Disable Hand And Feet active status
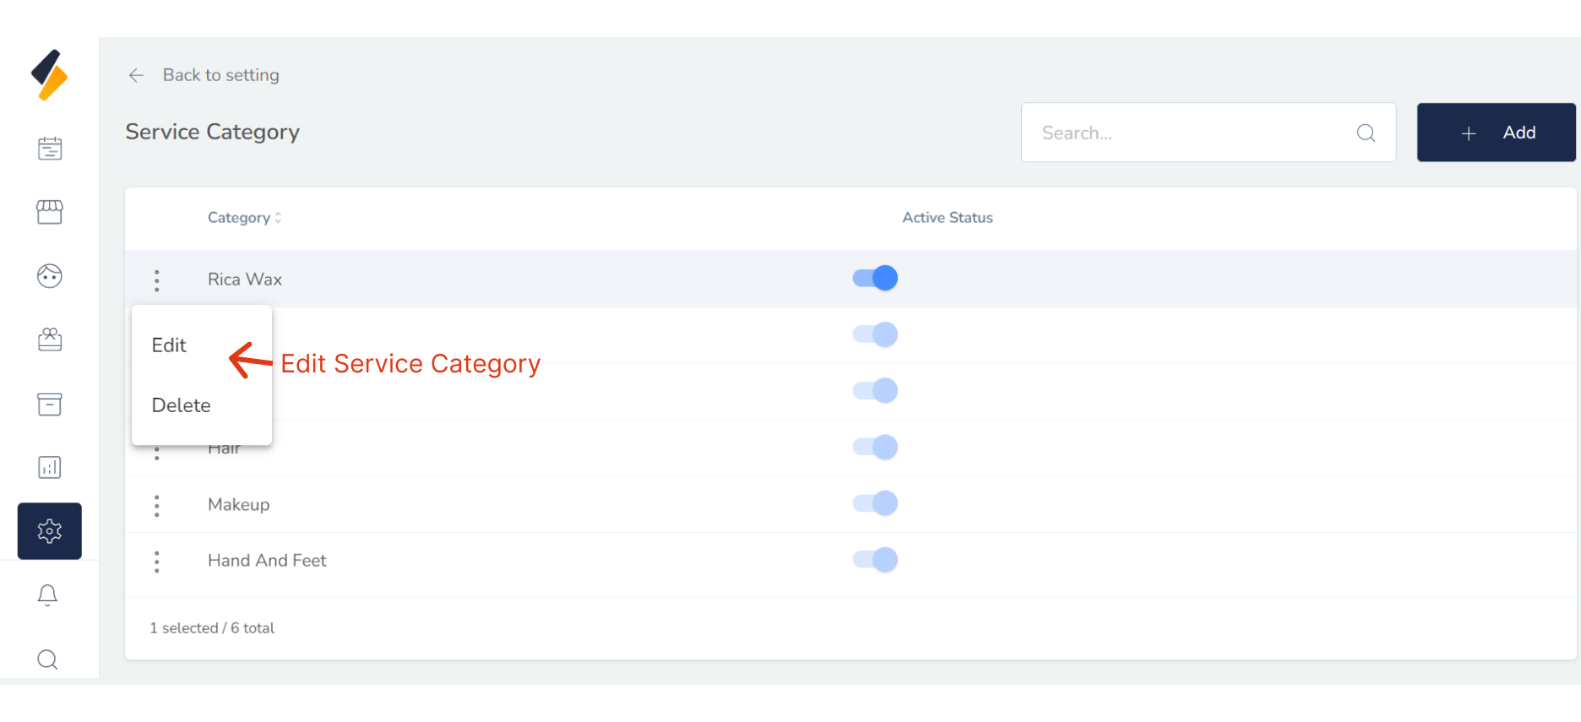The image size is (1581, 722). [x=875, y=560]
